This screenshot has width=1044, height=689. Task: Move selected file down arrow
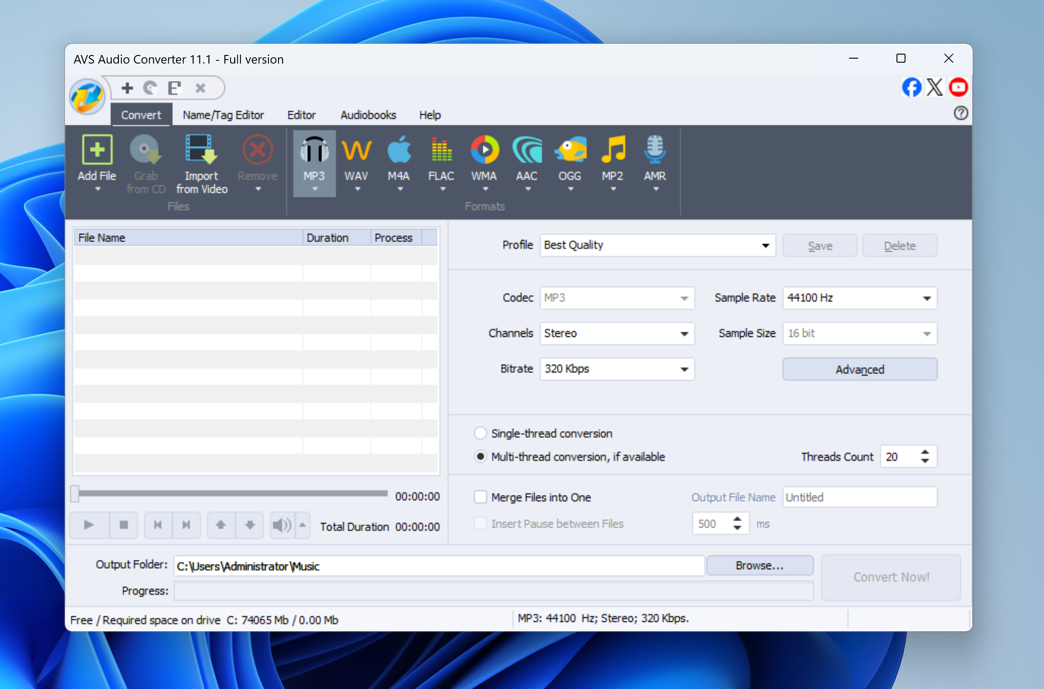pos(249,525)
